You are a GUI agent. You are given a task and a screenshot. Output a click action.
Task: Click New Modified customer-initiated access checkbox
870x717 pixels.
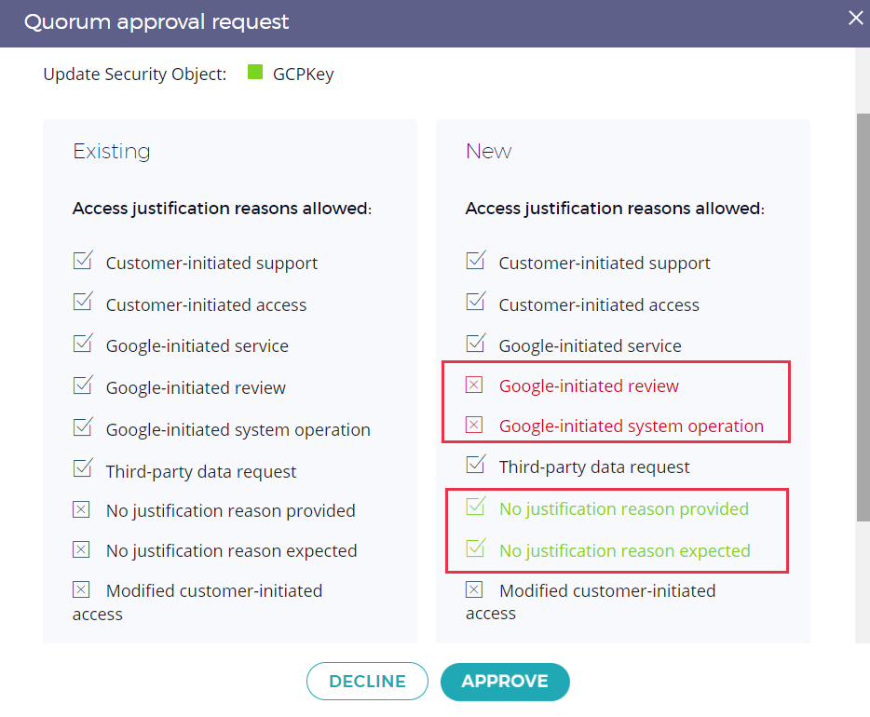coord(475,589)
